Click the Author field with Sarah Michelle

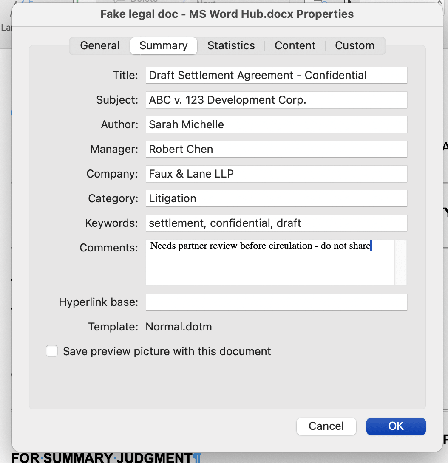click(x=276, y=125)
